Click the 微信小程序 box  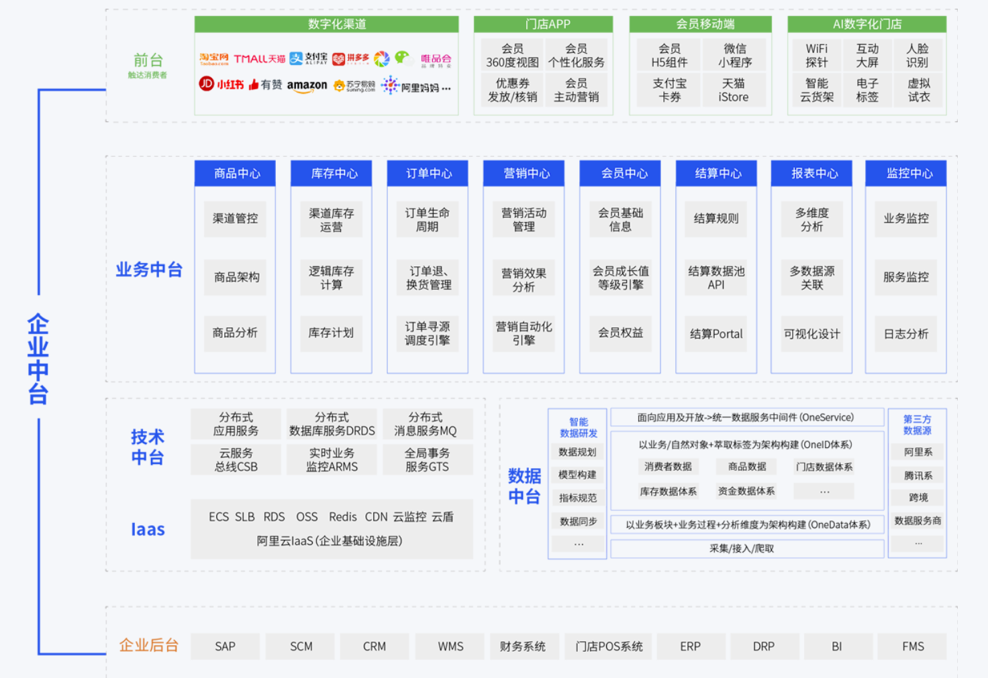[734, 56]
